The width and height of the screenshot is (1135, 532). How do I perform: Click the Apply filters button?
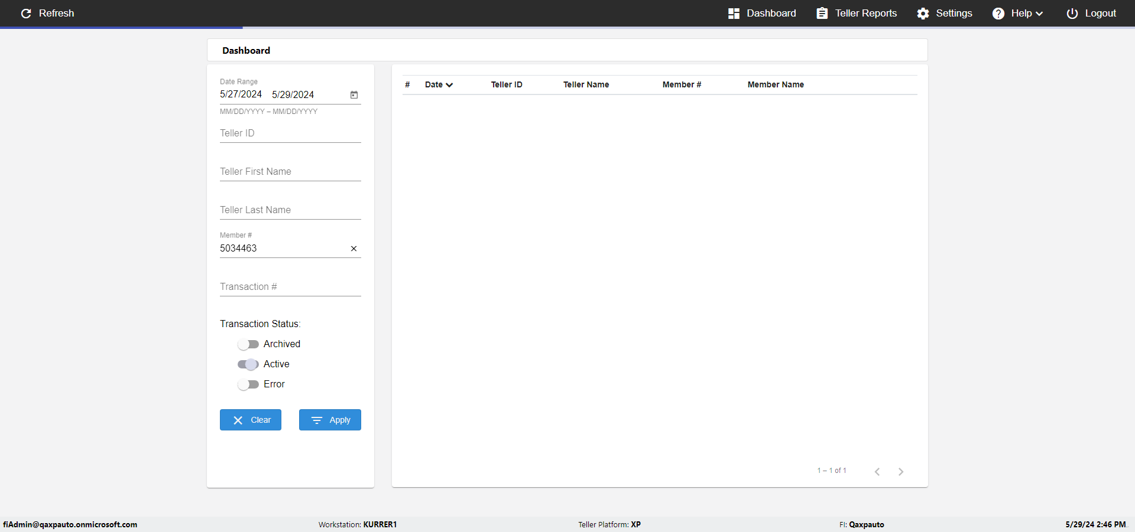tap(330, 420)
